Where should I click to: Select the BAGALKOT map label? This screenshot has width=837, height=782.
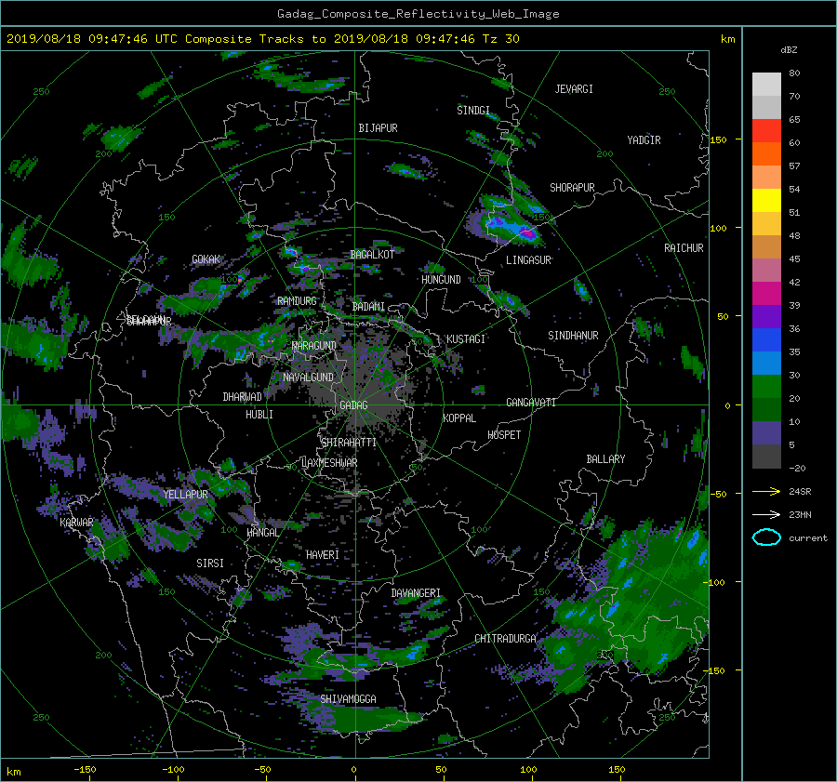pos(372,255)
